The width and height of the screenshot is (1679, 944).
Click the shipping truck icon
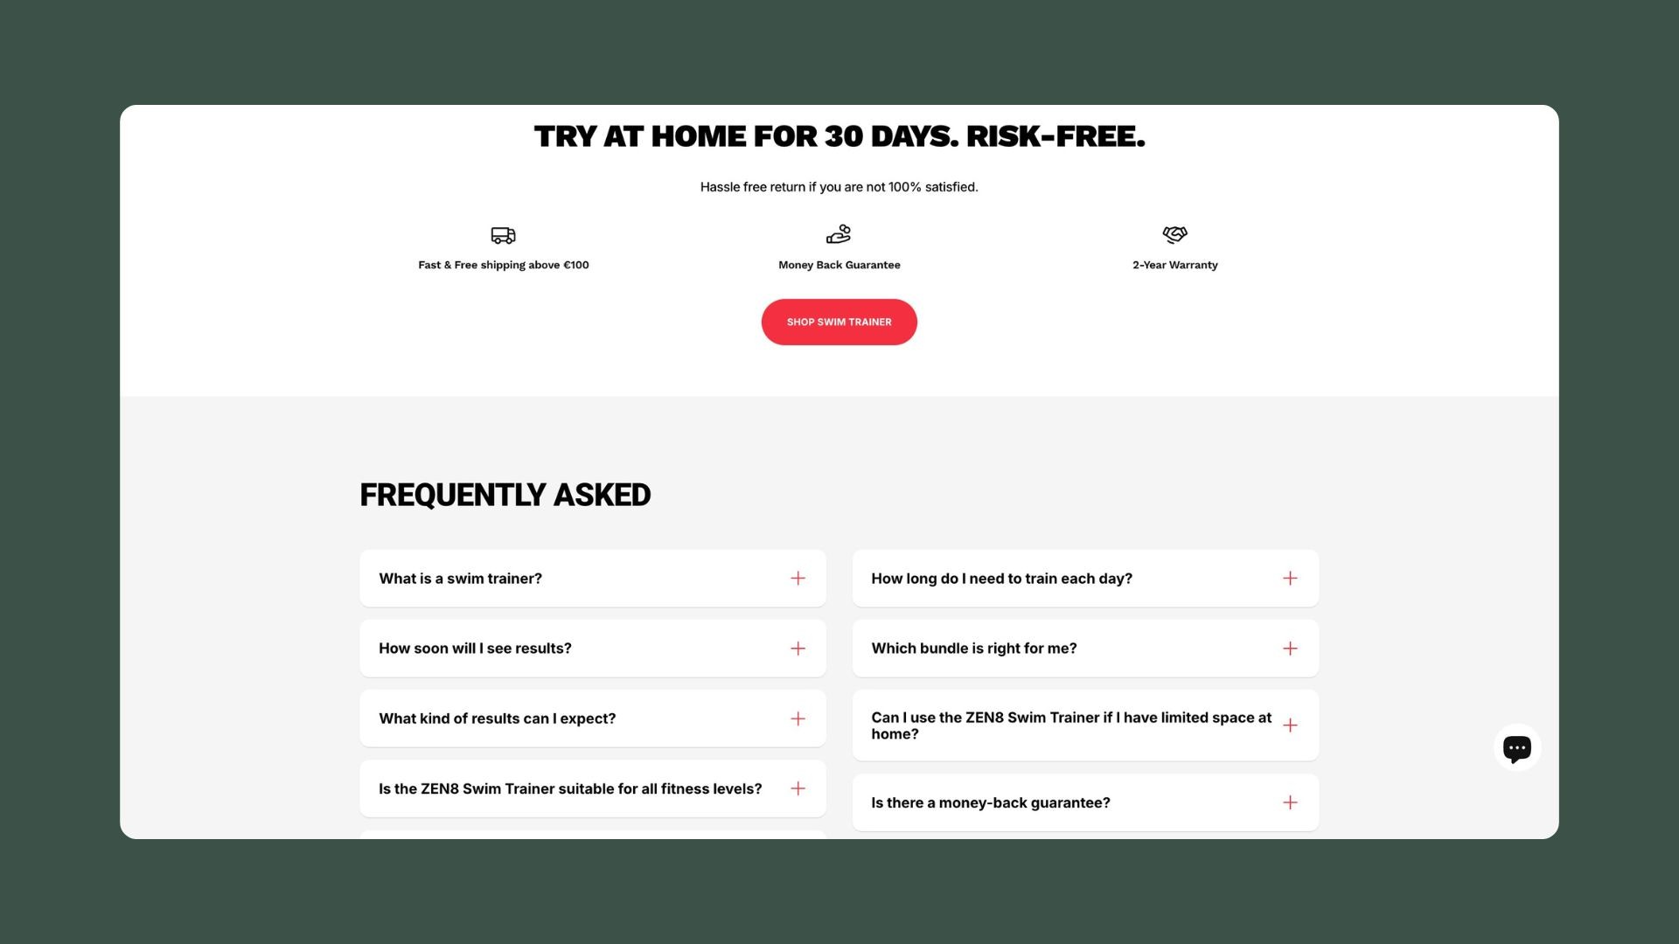(503, 234)
